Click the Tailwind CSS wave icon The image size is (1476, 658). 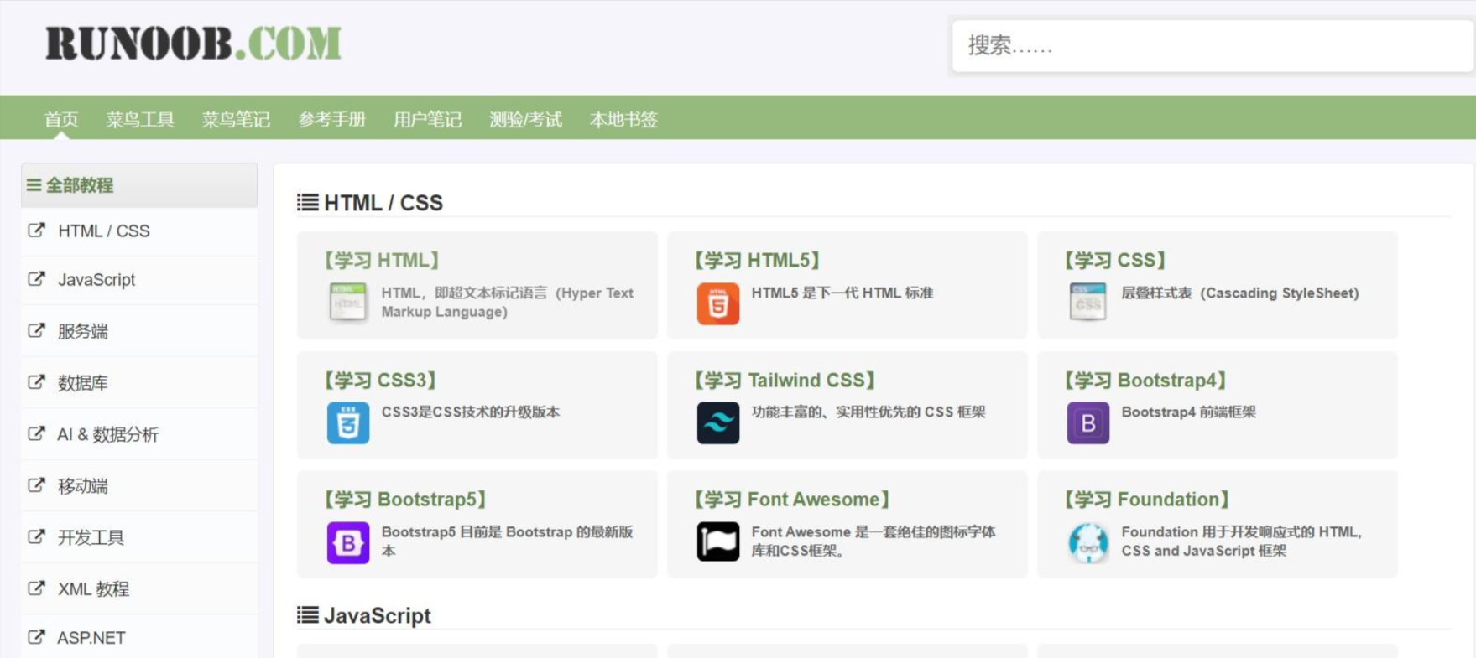(x=718, y=422)
